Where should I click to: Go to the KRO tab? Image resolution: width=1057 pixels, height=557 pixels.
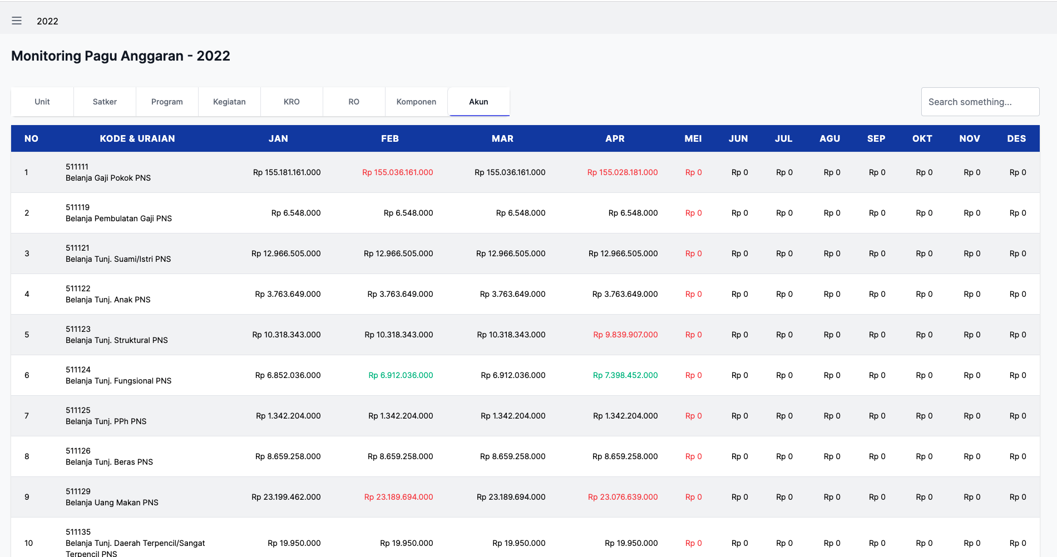292,102
